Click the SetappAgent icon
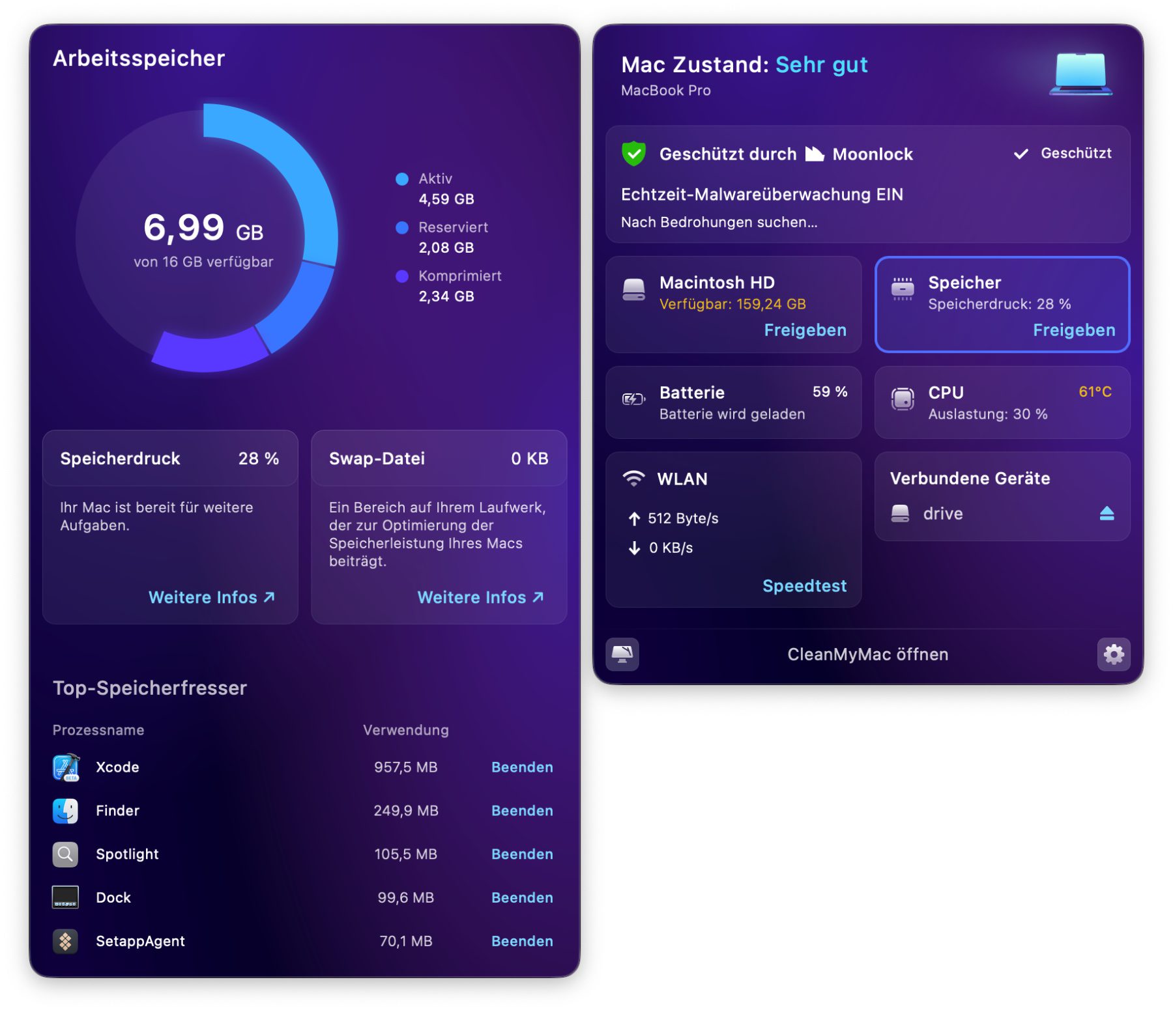This screenshot has width=1173, height=1012. tap(66, 941)
